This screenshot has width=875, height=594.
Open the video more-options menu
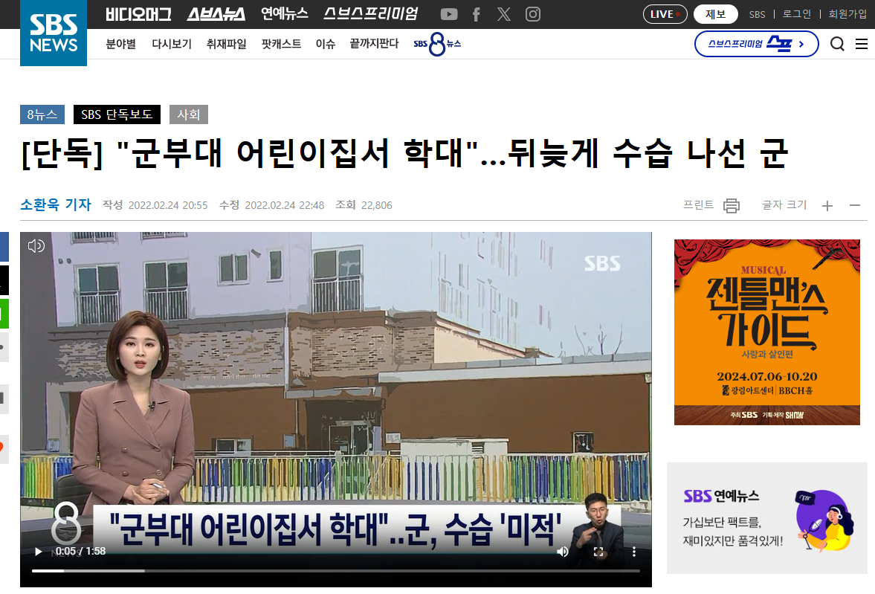point(634,552)
